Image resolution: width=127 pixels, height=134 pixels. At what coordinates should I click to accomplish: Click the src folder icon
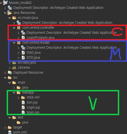click(x=10, y=78)
